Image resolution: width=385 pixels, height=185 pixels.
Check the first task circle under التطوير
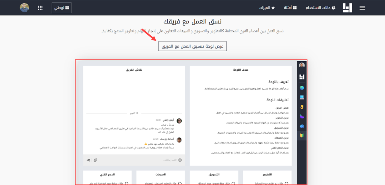click(286, 183)
